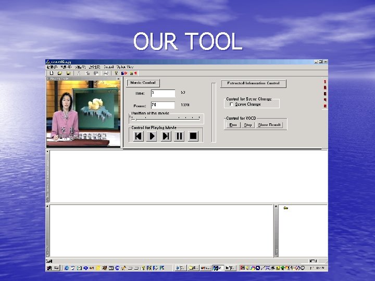Click the Save floppy disk toolbar icon
Screen dimensions: 375x281
(x=68, y=73)
